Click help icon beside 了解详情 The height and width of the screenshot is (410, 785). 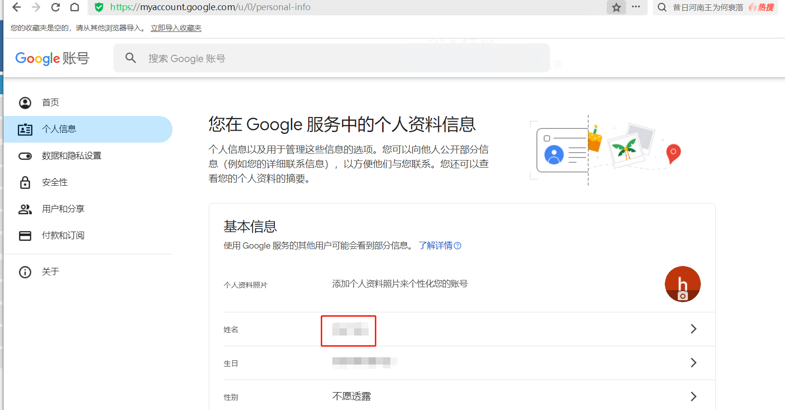point(457,246)
